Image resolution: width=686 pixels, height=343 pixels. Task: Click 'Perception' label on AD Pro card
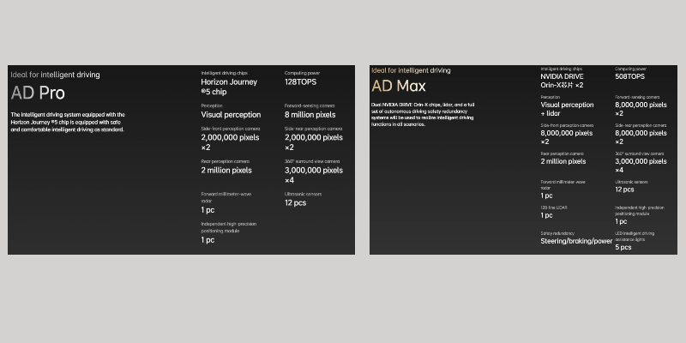pos(212,105)
